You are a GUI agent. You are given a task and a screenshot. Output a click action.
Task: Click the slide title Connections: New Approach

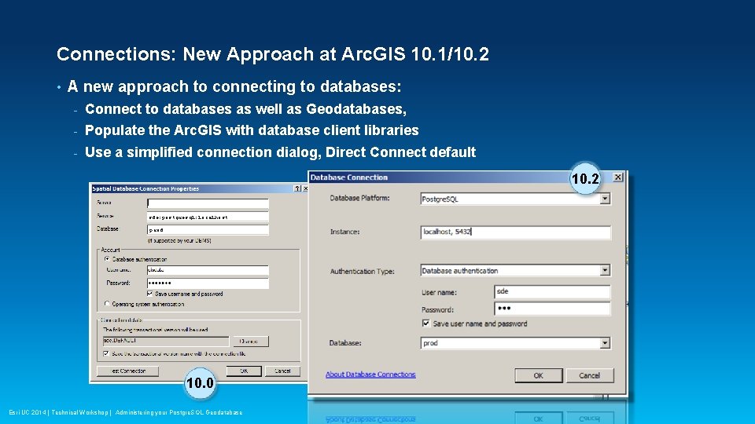click(273, 54)
